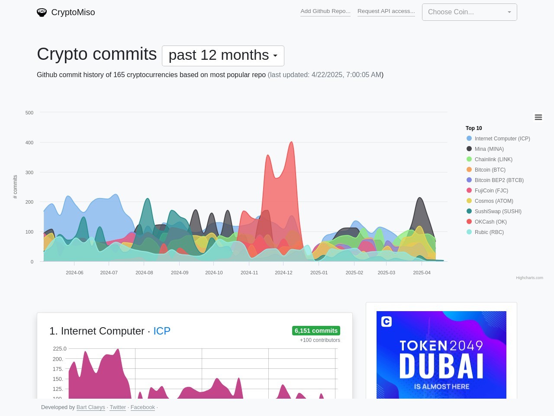Click the Internet Computer (ICP) legend dot

coord(469,138)
